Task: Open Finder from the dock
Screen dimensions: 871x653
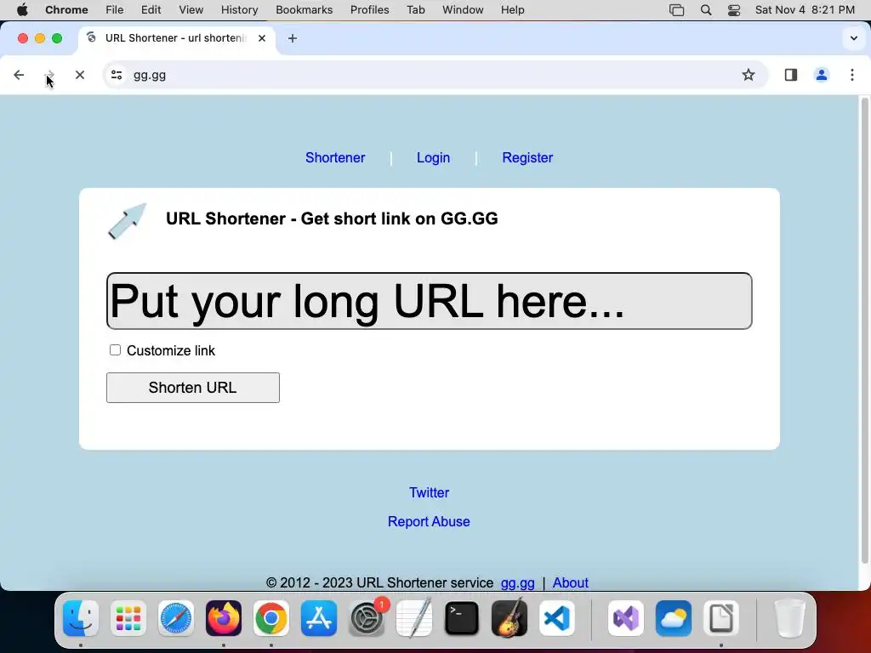Action: click(81, 618)
